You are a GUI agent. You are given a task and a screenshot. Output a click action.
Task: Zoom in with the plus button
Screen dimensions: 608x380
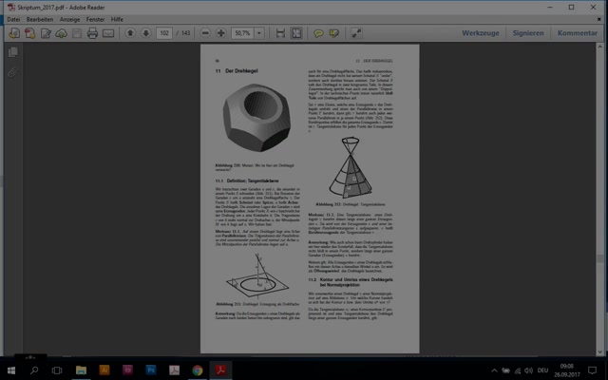click(x=220, y=33)
